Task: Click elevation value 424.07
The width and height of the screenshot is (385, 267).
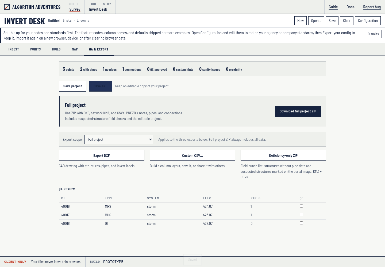Action: pyautogui.click(x=208, y=206)
